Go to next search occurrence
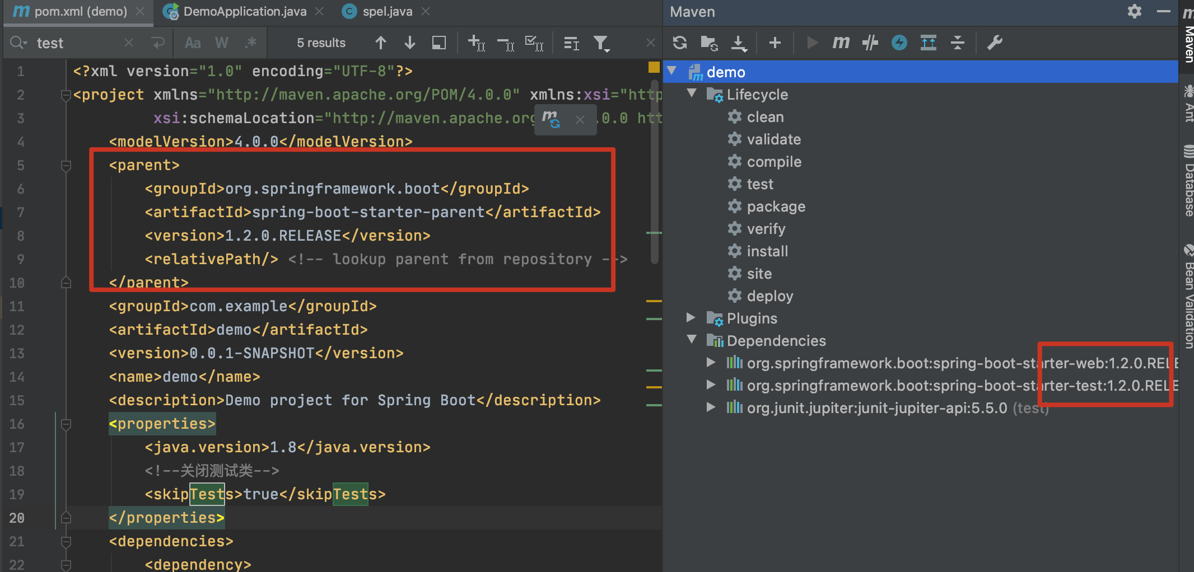Screen dimensions: 1194x572 (410, 43)
